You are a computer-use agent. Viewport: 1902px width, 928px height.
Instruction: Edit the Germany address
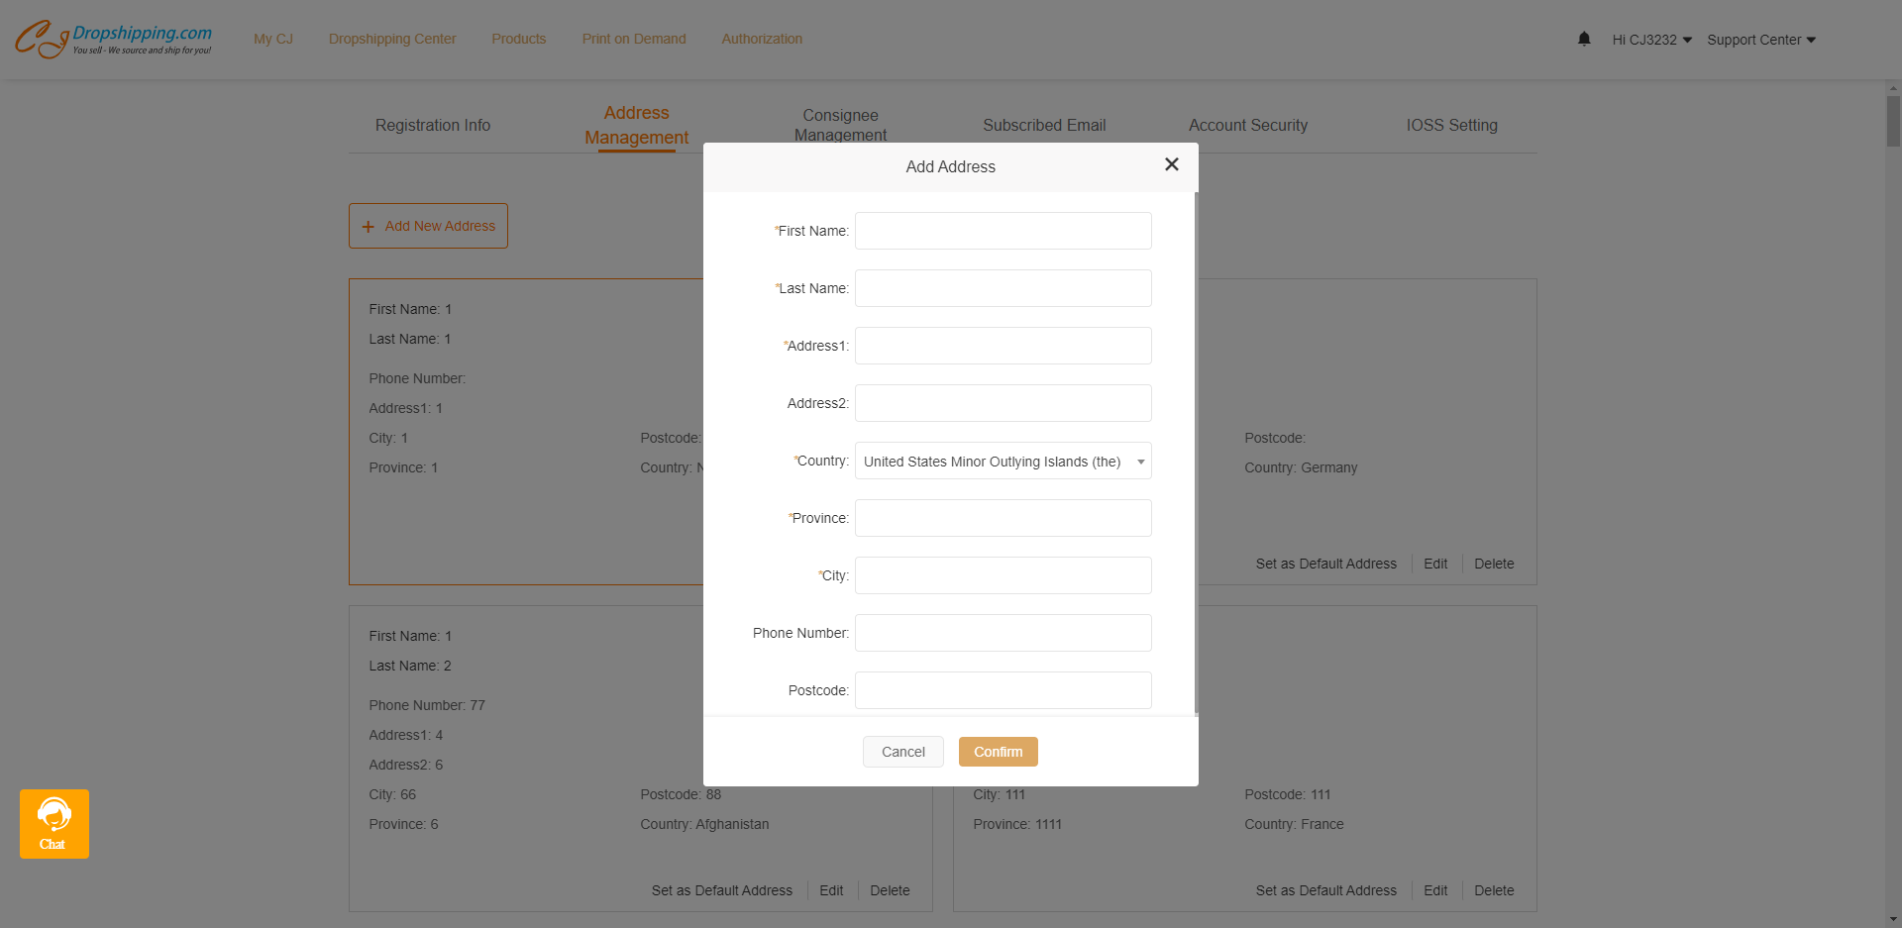[x=1434, y=564]
